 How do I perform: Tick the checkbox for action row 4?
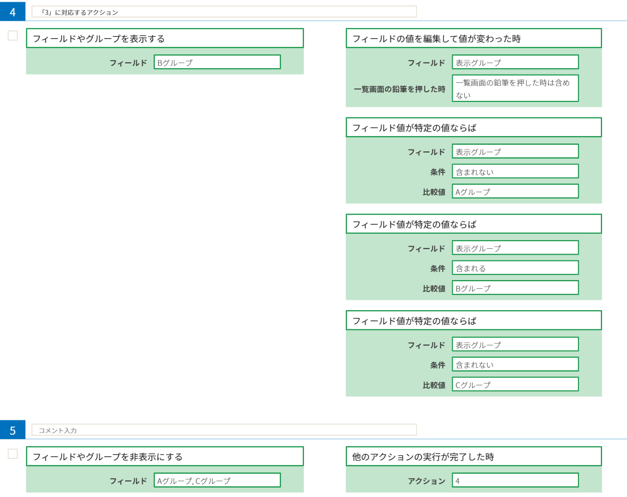pos(13,36)
